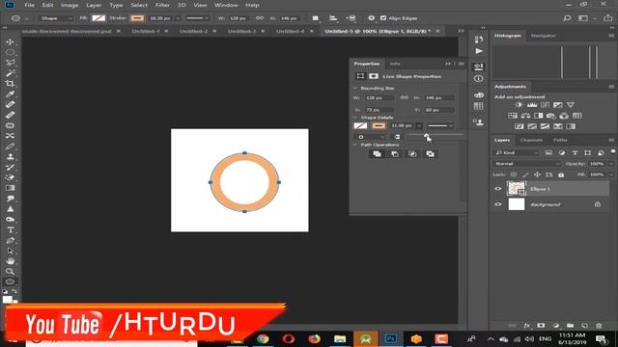The height and width of the screenshot is (347, 618).
Task: Click Path arrangement icon in options bar
Action: point(351,18)
